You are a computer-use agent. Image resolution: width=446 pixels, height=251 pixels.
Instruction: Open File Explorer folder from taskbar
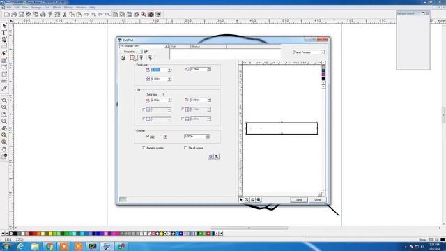click(x=35, y=246)
